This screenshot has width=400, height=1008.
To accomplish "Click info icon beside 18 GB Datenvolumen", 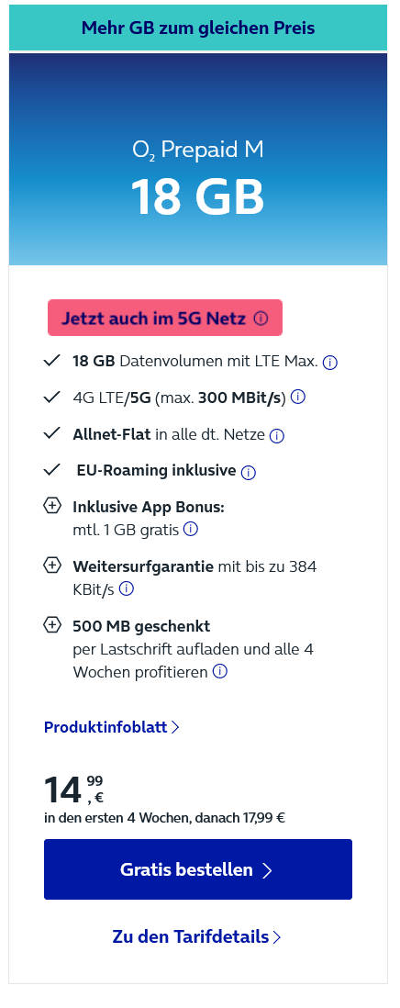I will coord(330,363).
